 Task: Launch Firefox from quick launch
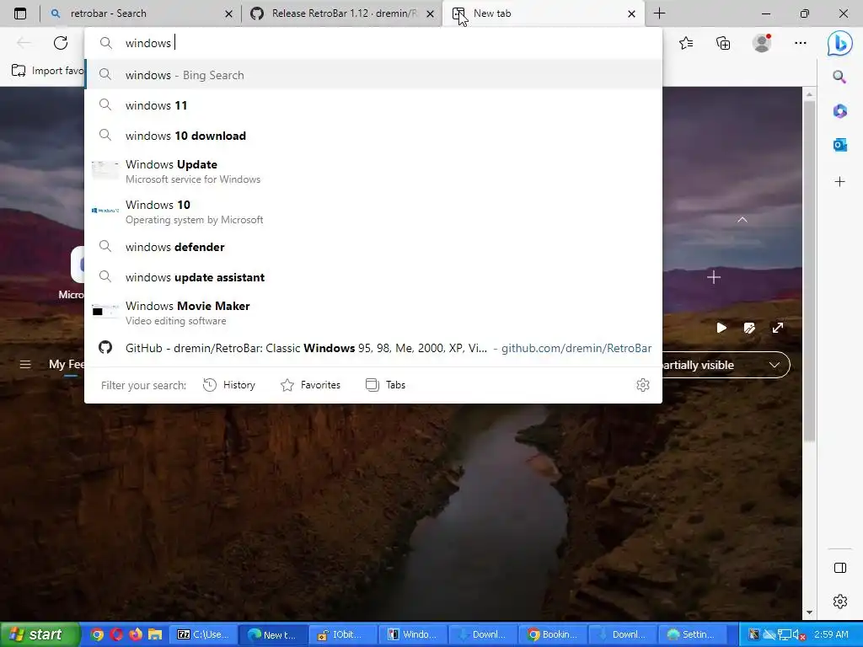pos(136,634)
